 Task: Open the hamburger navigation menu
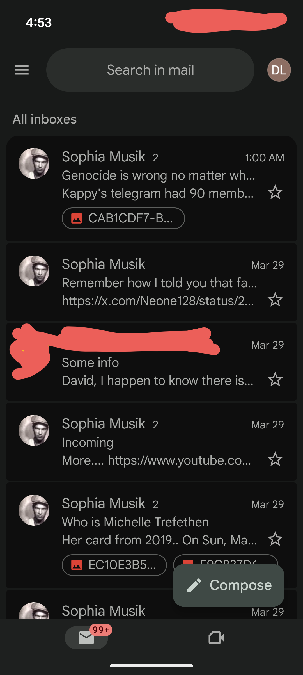pyautogui.click(x=22, y=70)
